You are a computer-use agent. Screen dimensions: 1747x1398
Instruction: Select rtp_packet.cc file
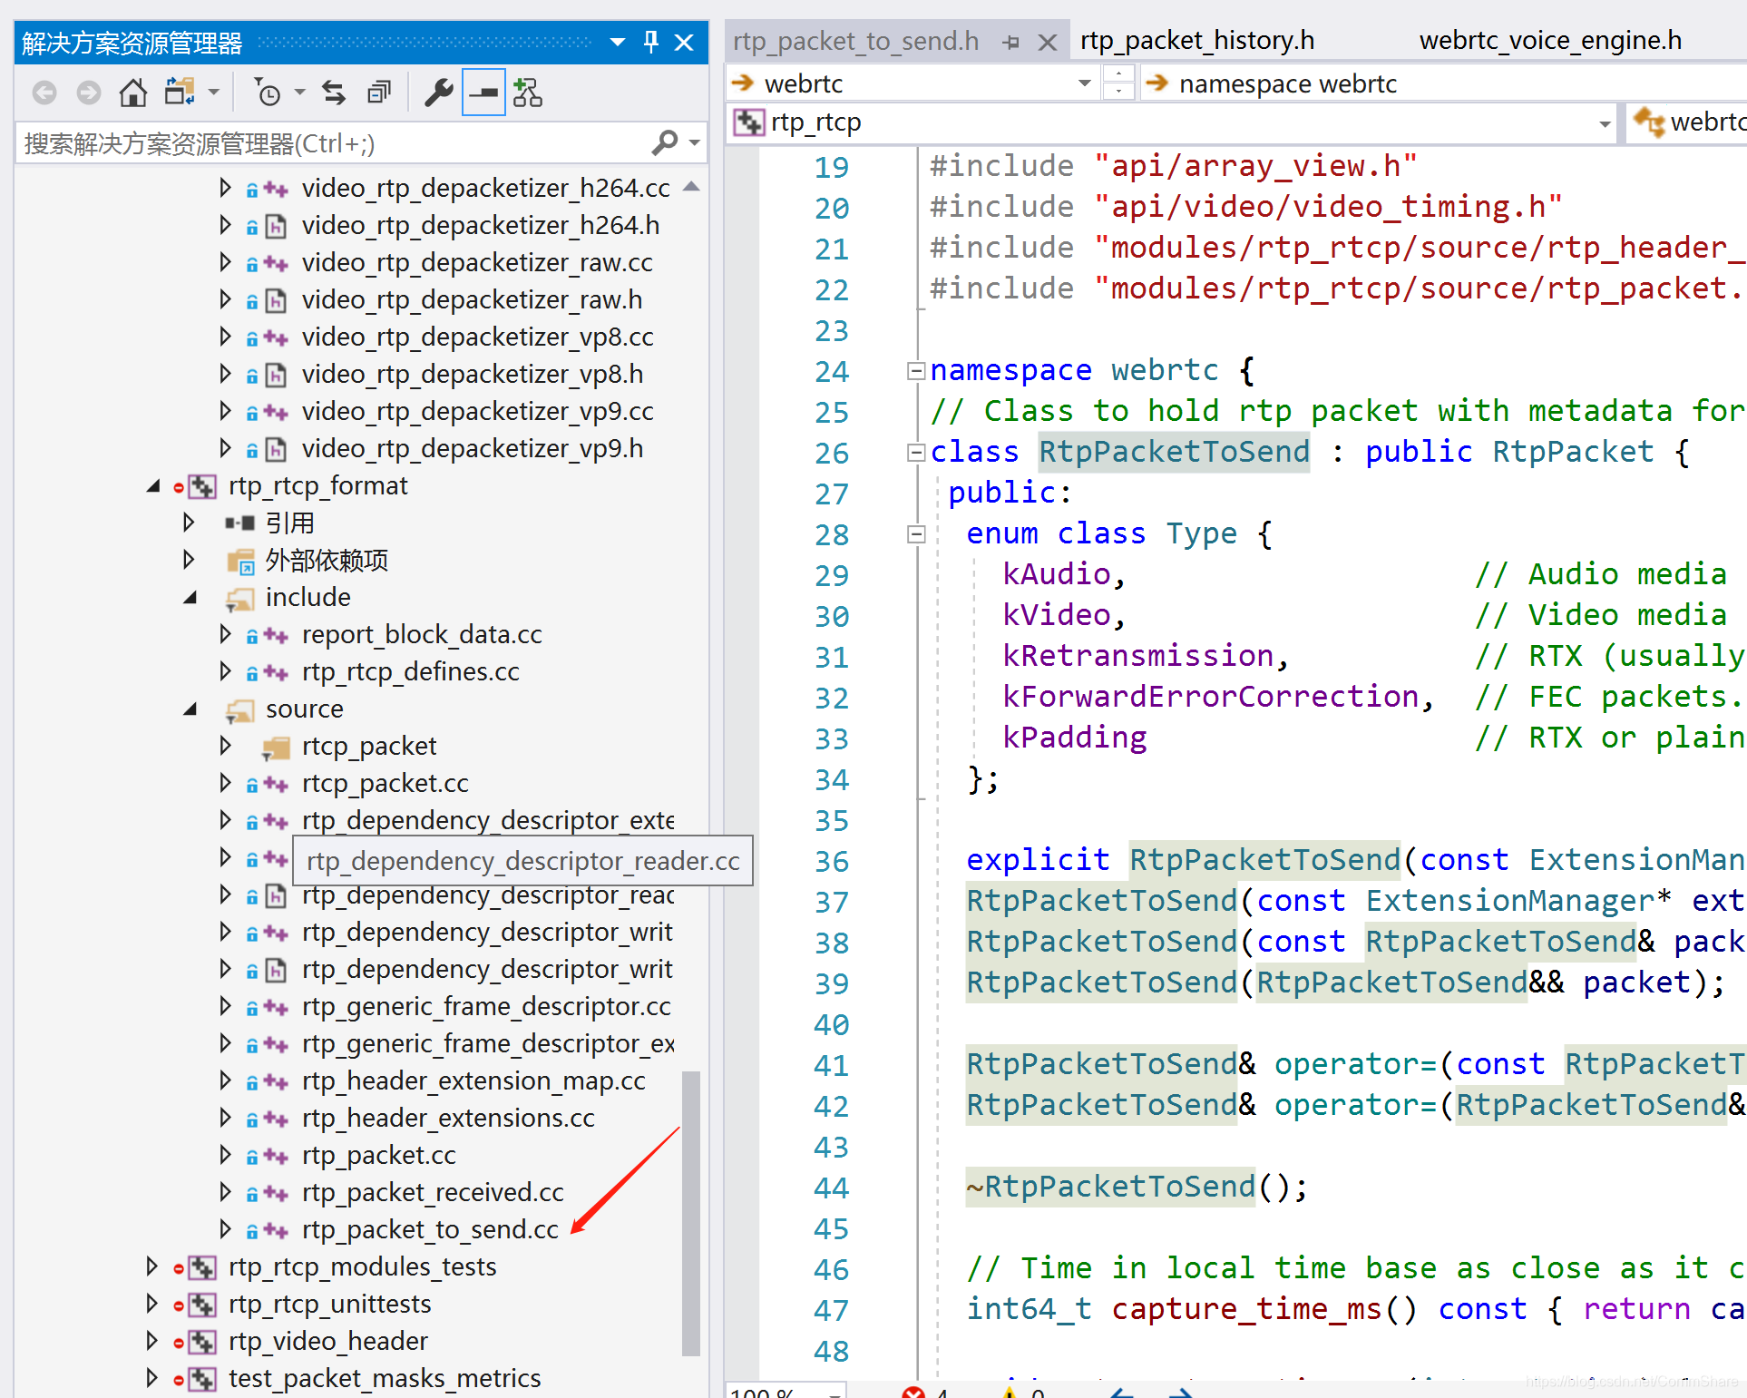[x=378, y=1155]
